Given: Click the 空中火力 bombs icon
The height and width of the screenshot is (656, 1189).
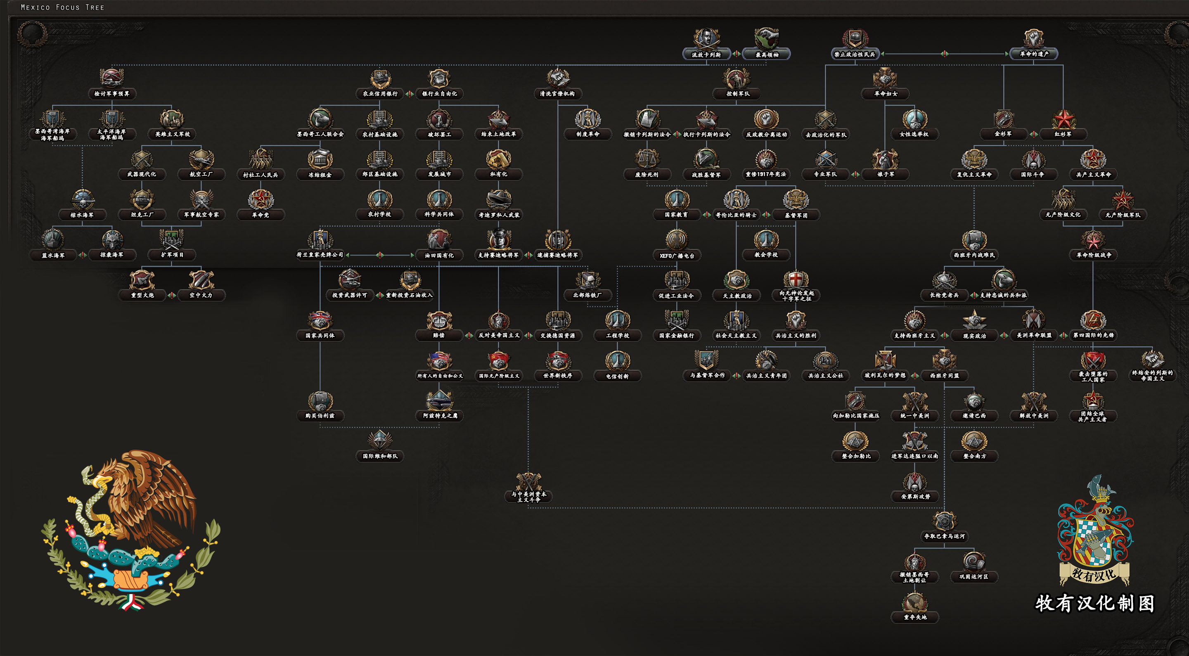Looking at the screenshot, I should click(x=201, y=279).
